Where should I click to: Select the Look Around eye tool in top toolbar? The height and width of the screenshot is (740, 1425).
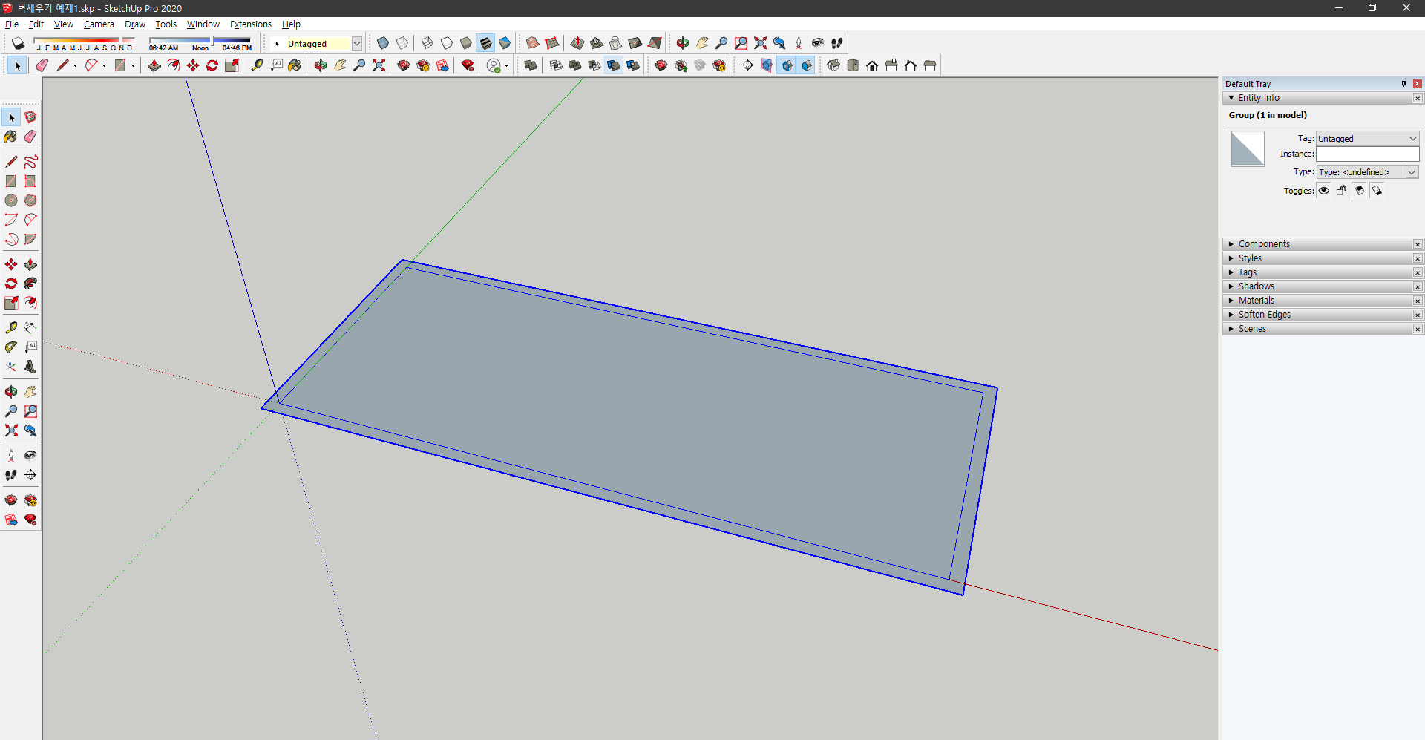tap(818, 43)
